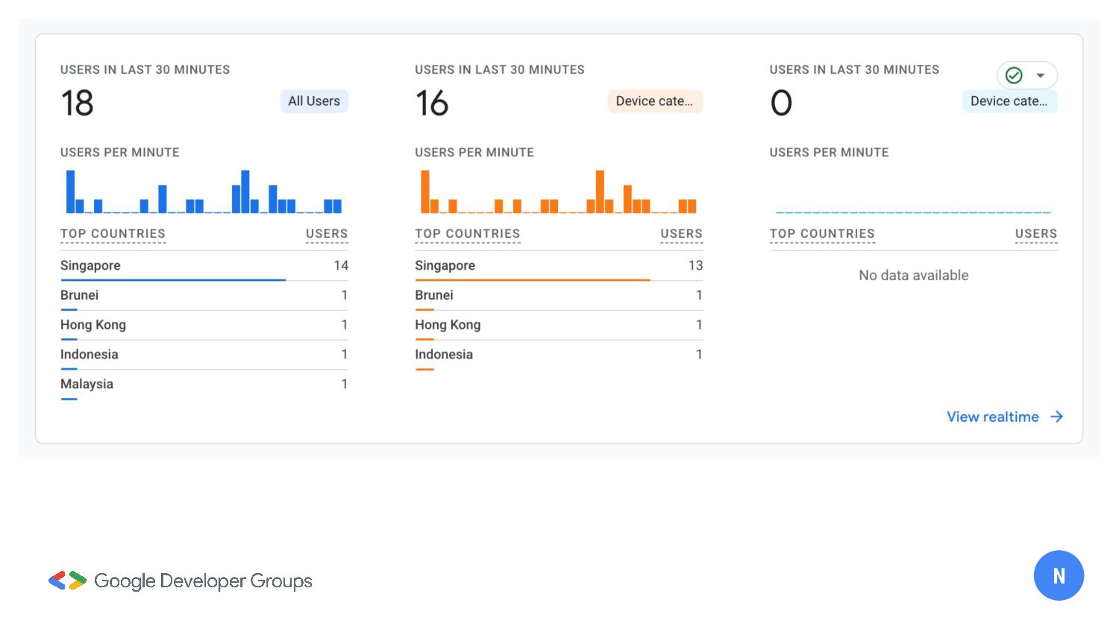The image size is (1119, 629).
Task: Select the All Users comparison chip
Action: (313, 101)
